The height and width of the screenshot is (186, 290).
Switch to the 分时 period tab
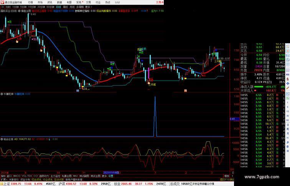pos(8,7)
